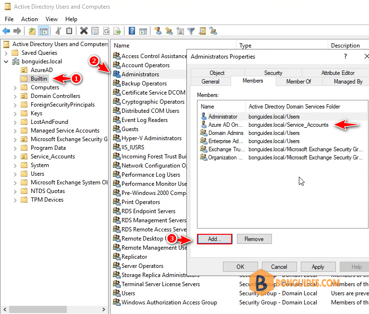Switch to the General tab
Screen dimensions: 369x314
pyautogui.click(x=210, y=82)
